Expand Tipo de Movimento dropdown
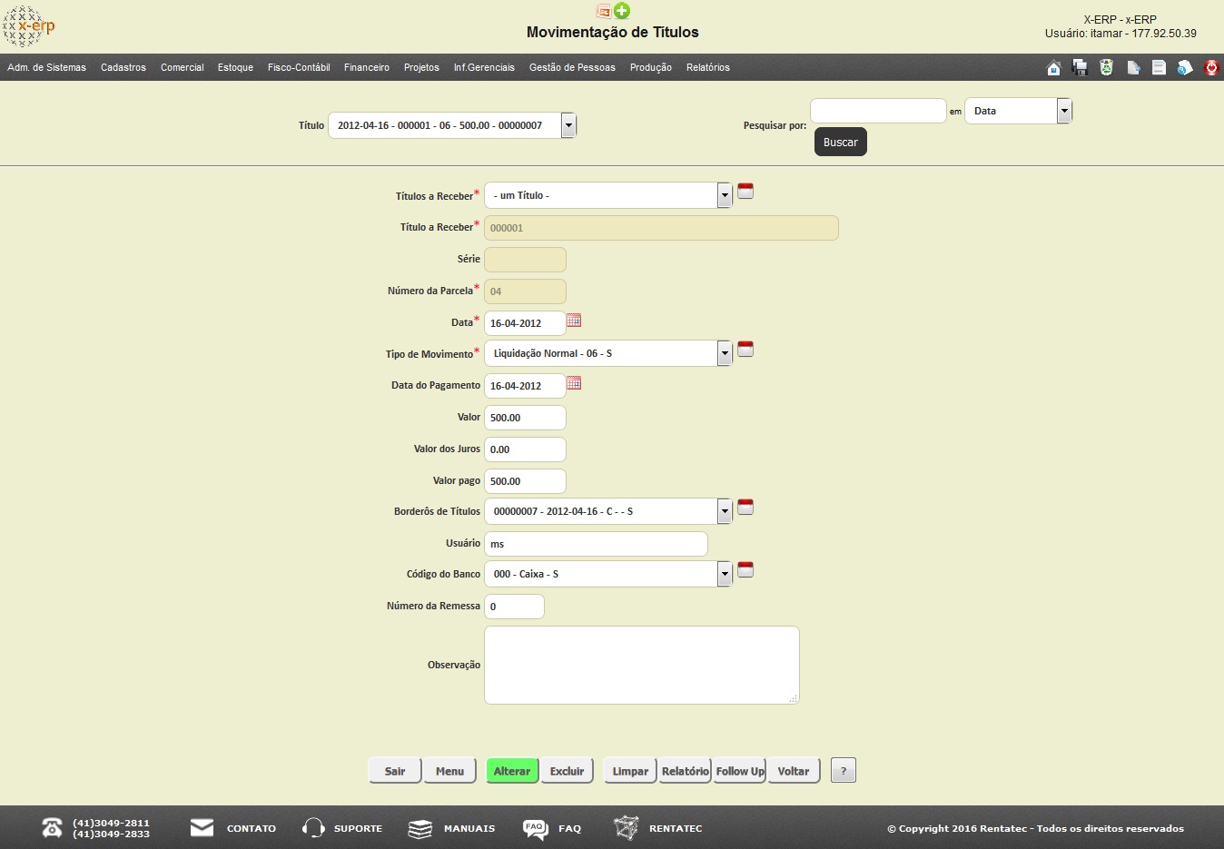Viewport: 1224px width, 849px height. click(725, 353)
